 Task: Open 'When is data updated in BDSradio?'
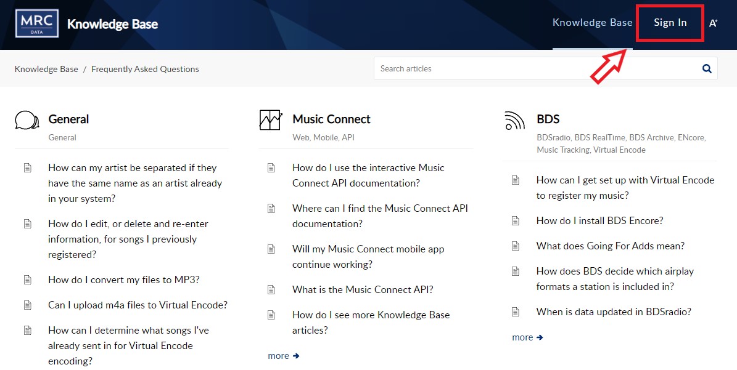tap(614, 312)
